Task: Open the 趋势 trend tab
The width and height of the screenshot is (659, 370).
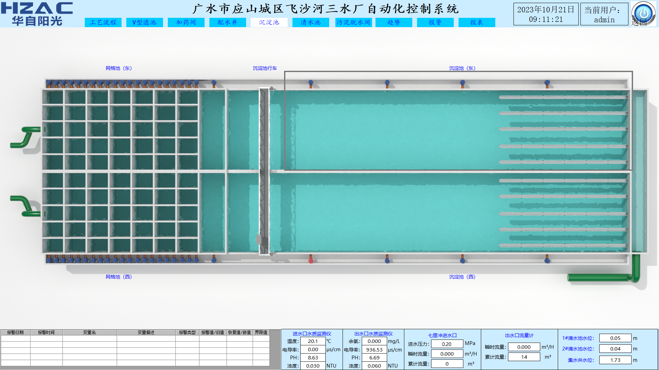Action: 394,22
